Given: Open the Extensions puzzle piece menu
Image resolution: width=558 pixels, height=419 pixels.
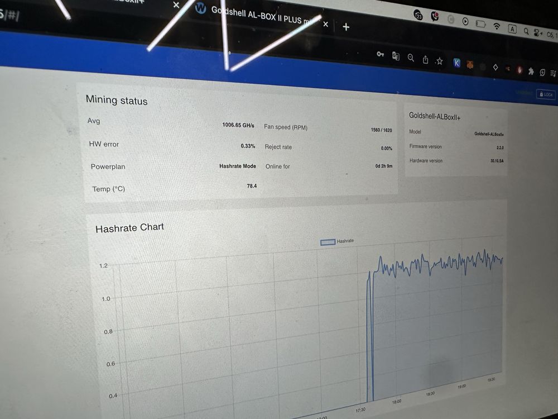Looking at the screenshot, I should click(531, 72).
